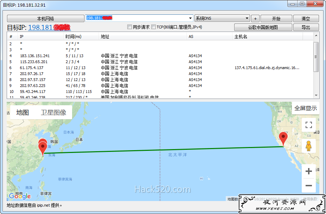Image resolution: width=326 pixels, height=214 pixels.
Task: Select hop row 202.97.57.157
Action: (x=160, y=80)
